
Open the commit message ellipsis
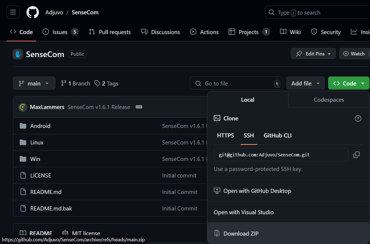[x=139, y=107]
